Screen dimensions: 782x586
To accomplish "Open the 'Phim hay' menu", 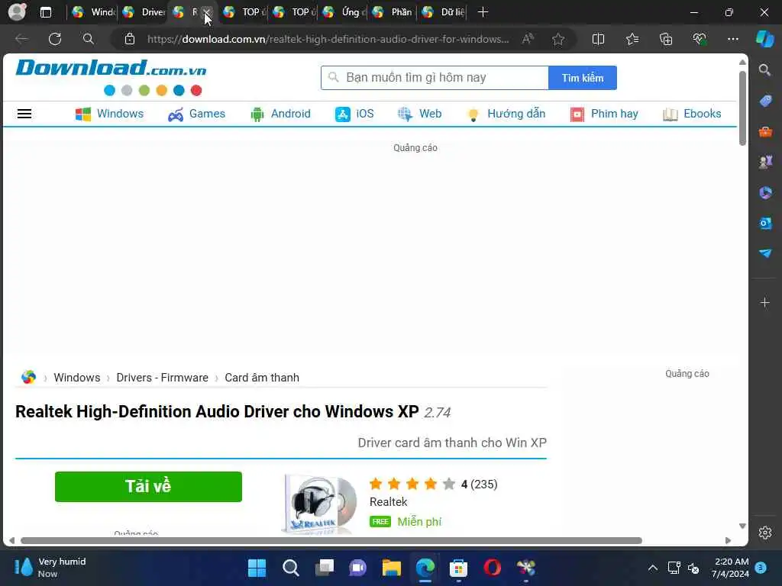I will pos(604,114).
